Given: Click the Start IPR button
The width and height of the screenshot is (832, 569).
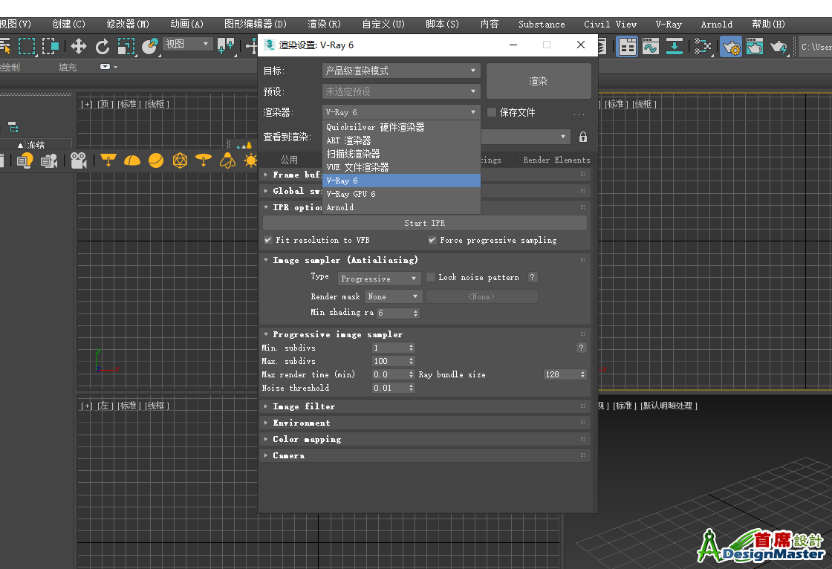Looking at the screenshot, I should pos(424,223).
